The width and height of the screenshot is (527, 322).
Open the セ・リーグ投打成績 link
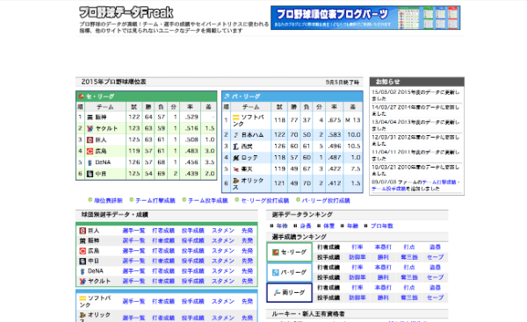[265, 200]
